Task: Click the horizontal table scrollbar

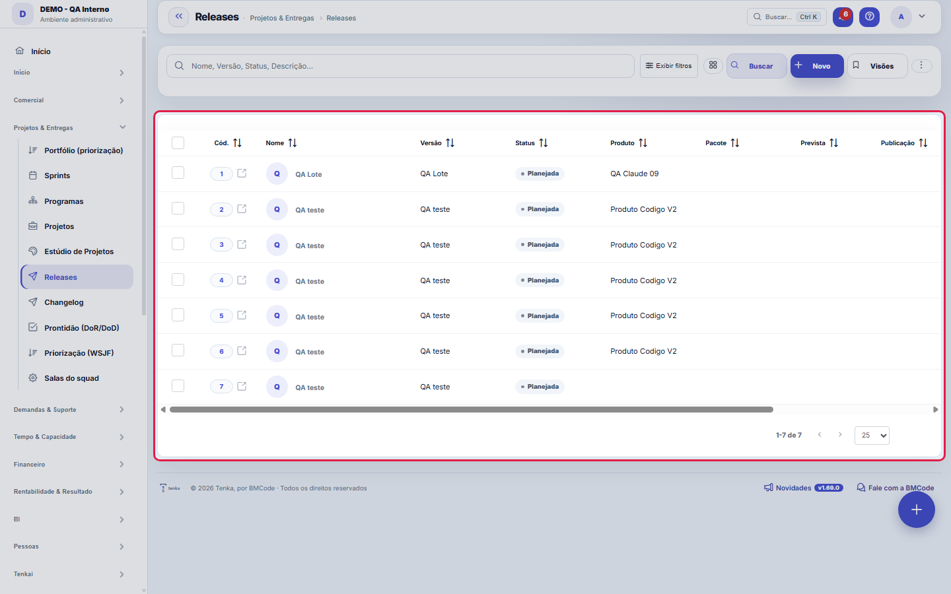Action: (x=471, y=410)
